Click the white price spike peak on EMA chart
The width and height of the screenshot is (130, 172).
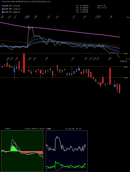click(29, 26)
